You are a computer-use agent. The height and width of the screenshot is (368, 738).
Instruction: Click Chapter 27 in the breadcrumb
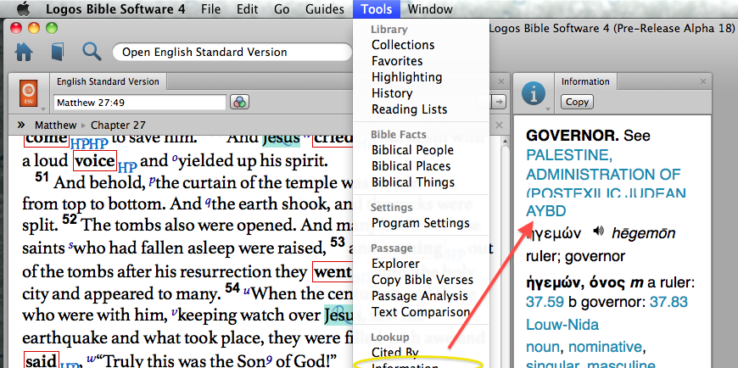[x=118, y=125]
